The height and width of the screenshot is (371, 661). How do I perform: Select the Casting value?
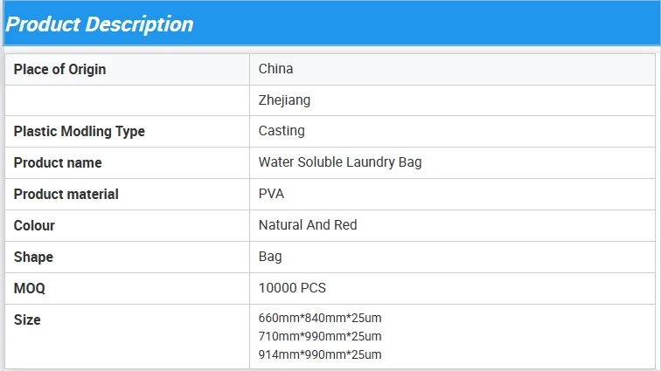pyautogui.click(x=282, y=131)
